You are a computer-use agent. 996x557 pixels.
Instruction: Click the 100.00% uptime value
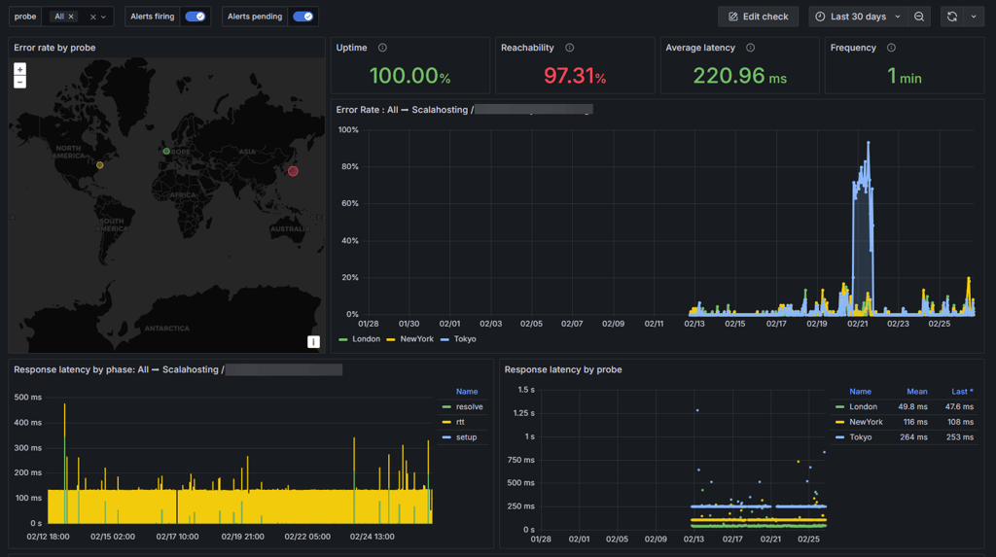tap(409, 76)
